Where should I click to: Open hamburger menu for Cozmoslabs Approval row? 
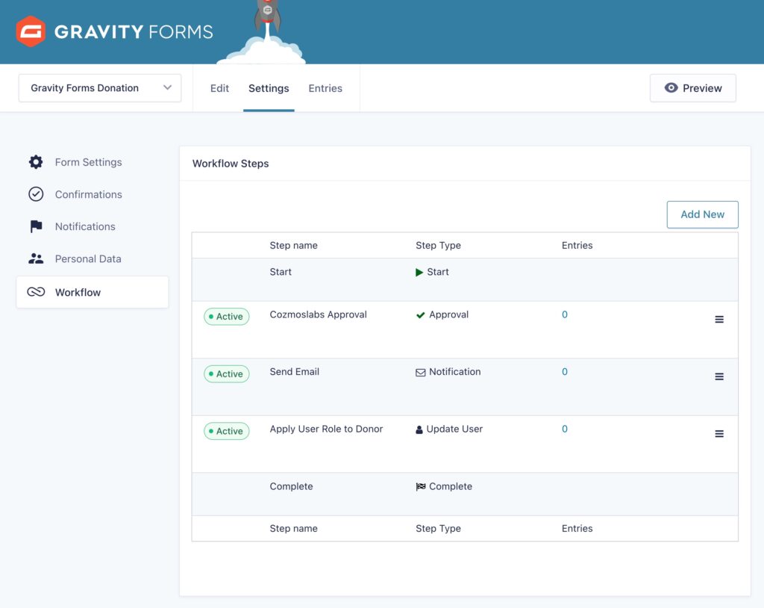719,319
